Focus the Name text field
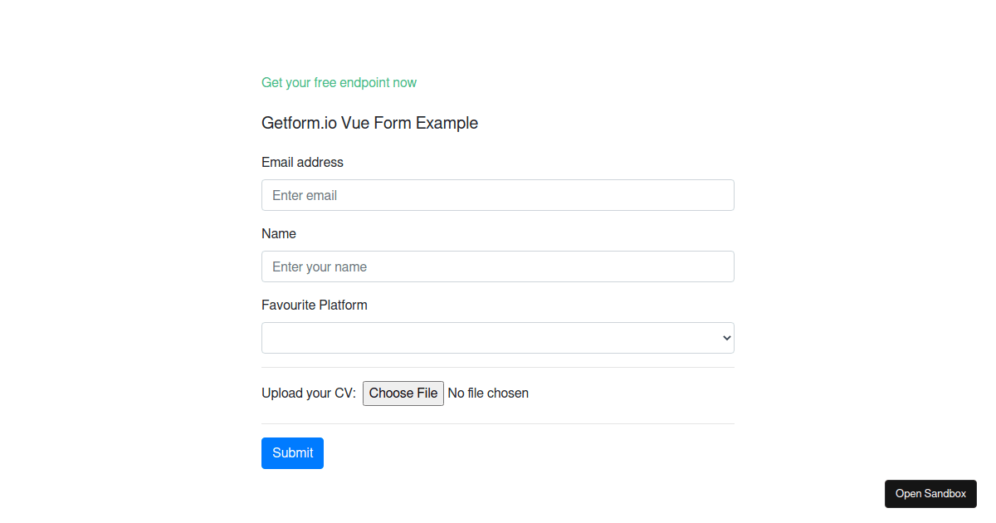 point(498,266)
